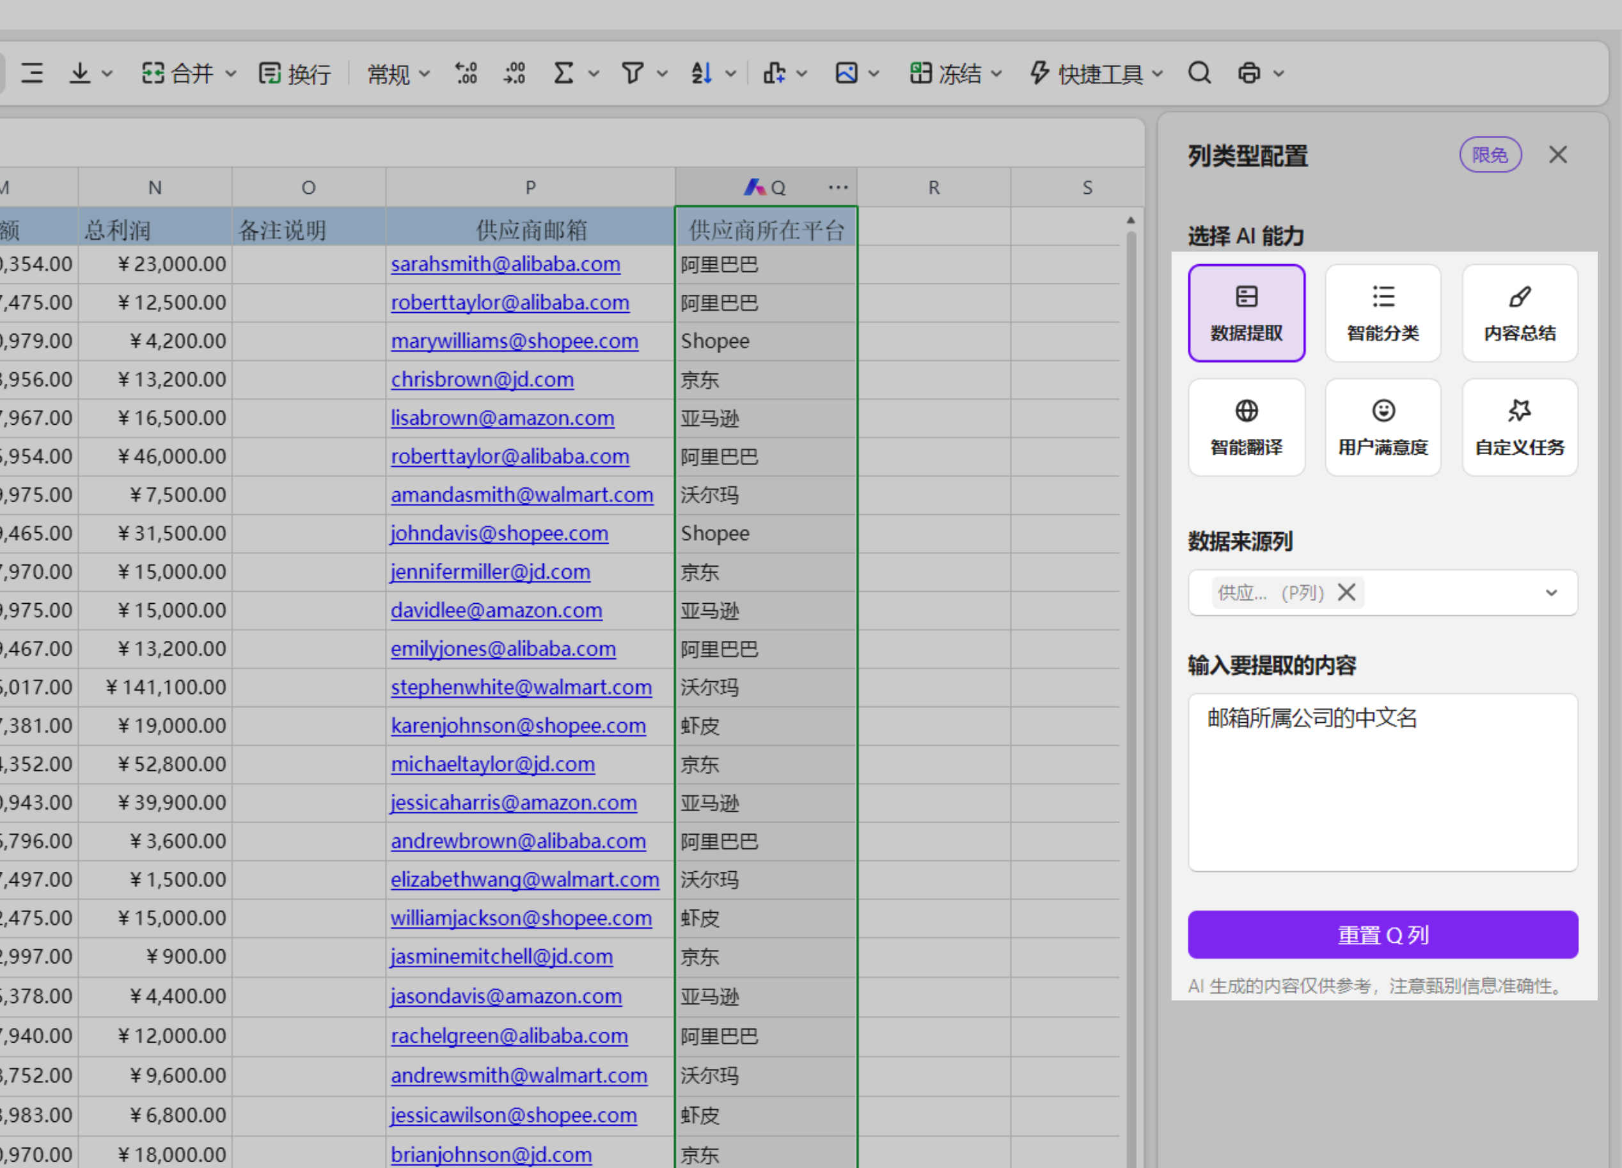1622x1168 pixels.
Task: Select the 内容总结 AI capability
Action: [1520, 313]
